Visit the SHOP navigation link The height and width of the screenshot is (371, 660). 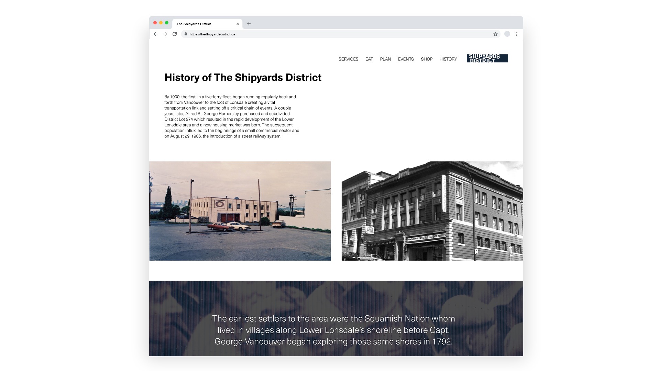coord(427,59)
